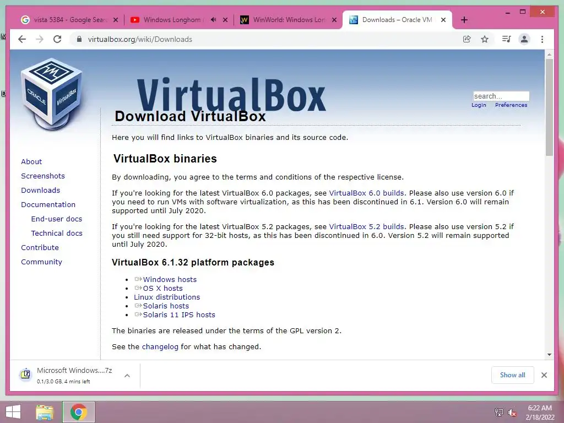This screenshot has width=564, height=423.
Task: Click the 7z file icon in download bar
Action: (x=25, y=375)
